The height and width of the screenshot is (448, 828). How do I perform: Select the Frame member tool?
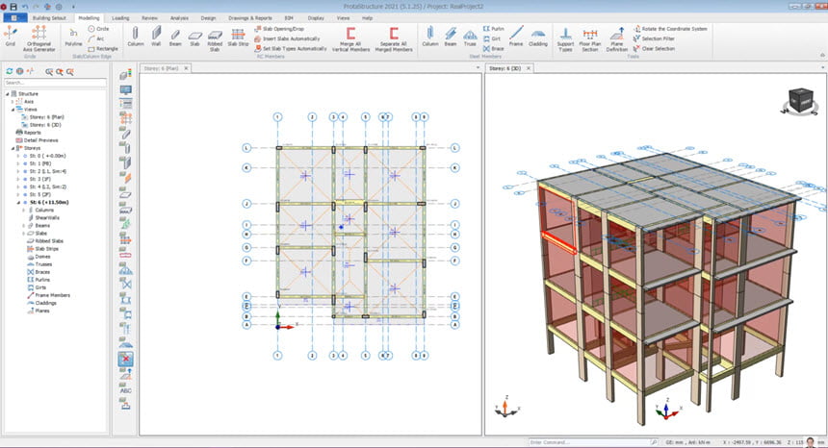pyautogui.click(x=516, y=37)
